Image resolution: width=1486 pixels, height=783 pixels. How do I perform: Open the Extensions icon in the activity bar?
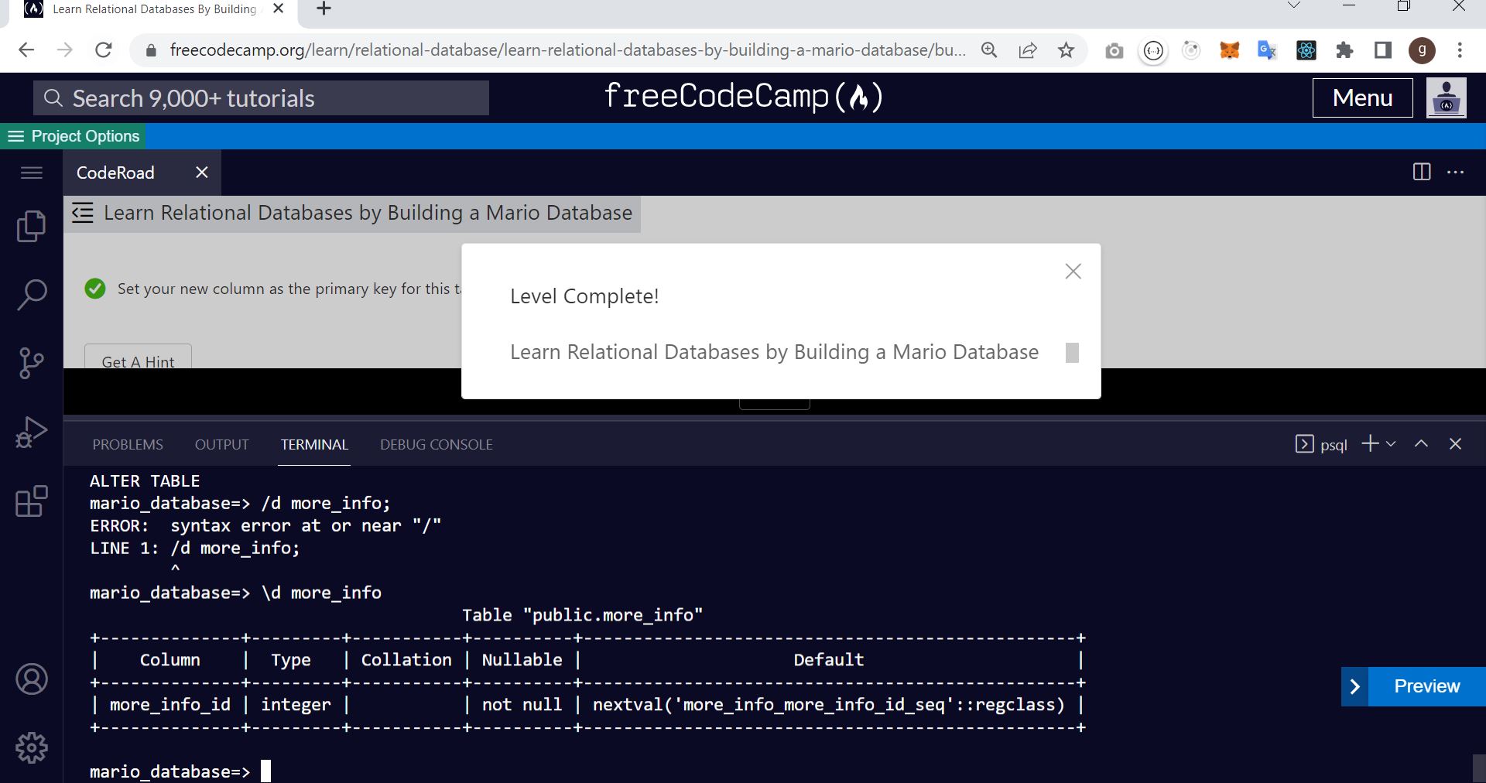(x=31, y=502)
